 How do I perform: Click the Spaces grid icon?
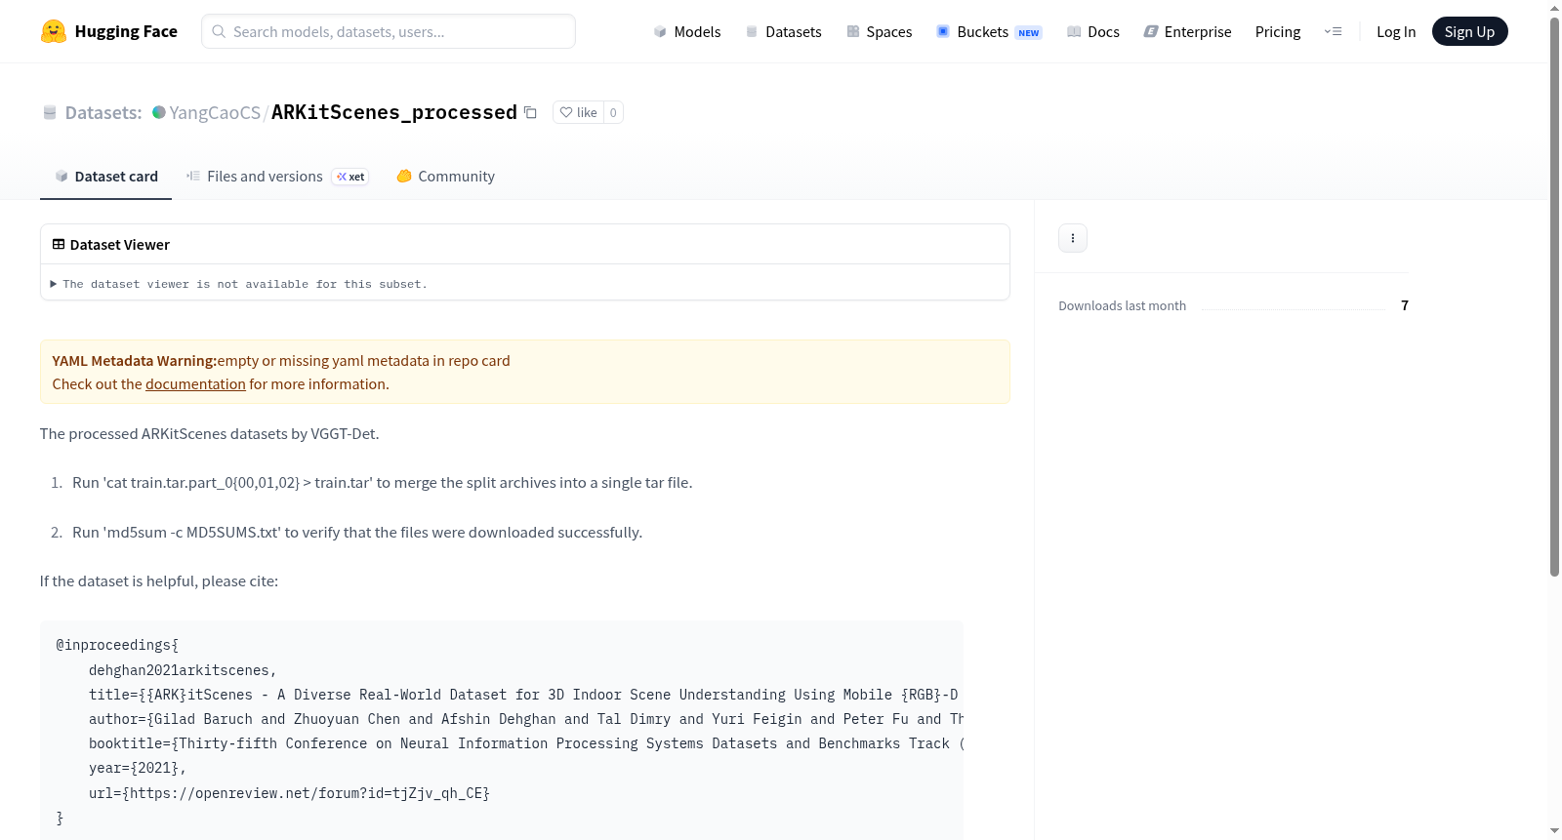click(853, 32)
